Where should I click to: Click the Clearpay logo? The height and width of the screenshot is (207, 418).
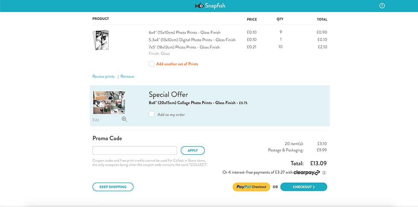click(x=307, y=172)
